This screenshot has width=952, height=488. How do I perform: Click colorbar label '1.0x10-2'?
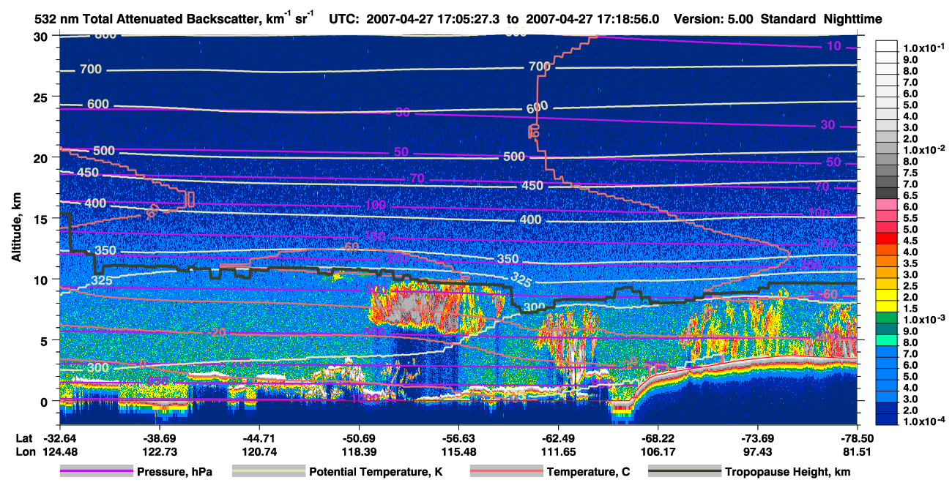[x=924, y=150]
